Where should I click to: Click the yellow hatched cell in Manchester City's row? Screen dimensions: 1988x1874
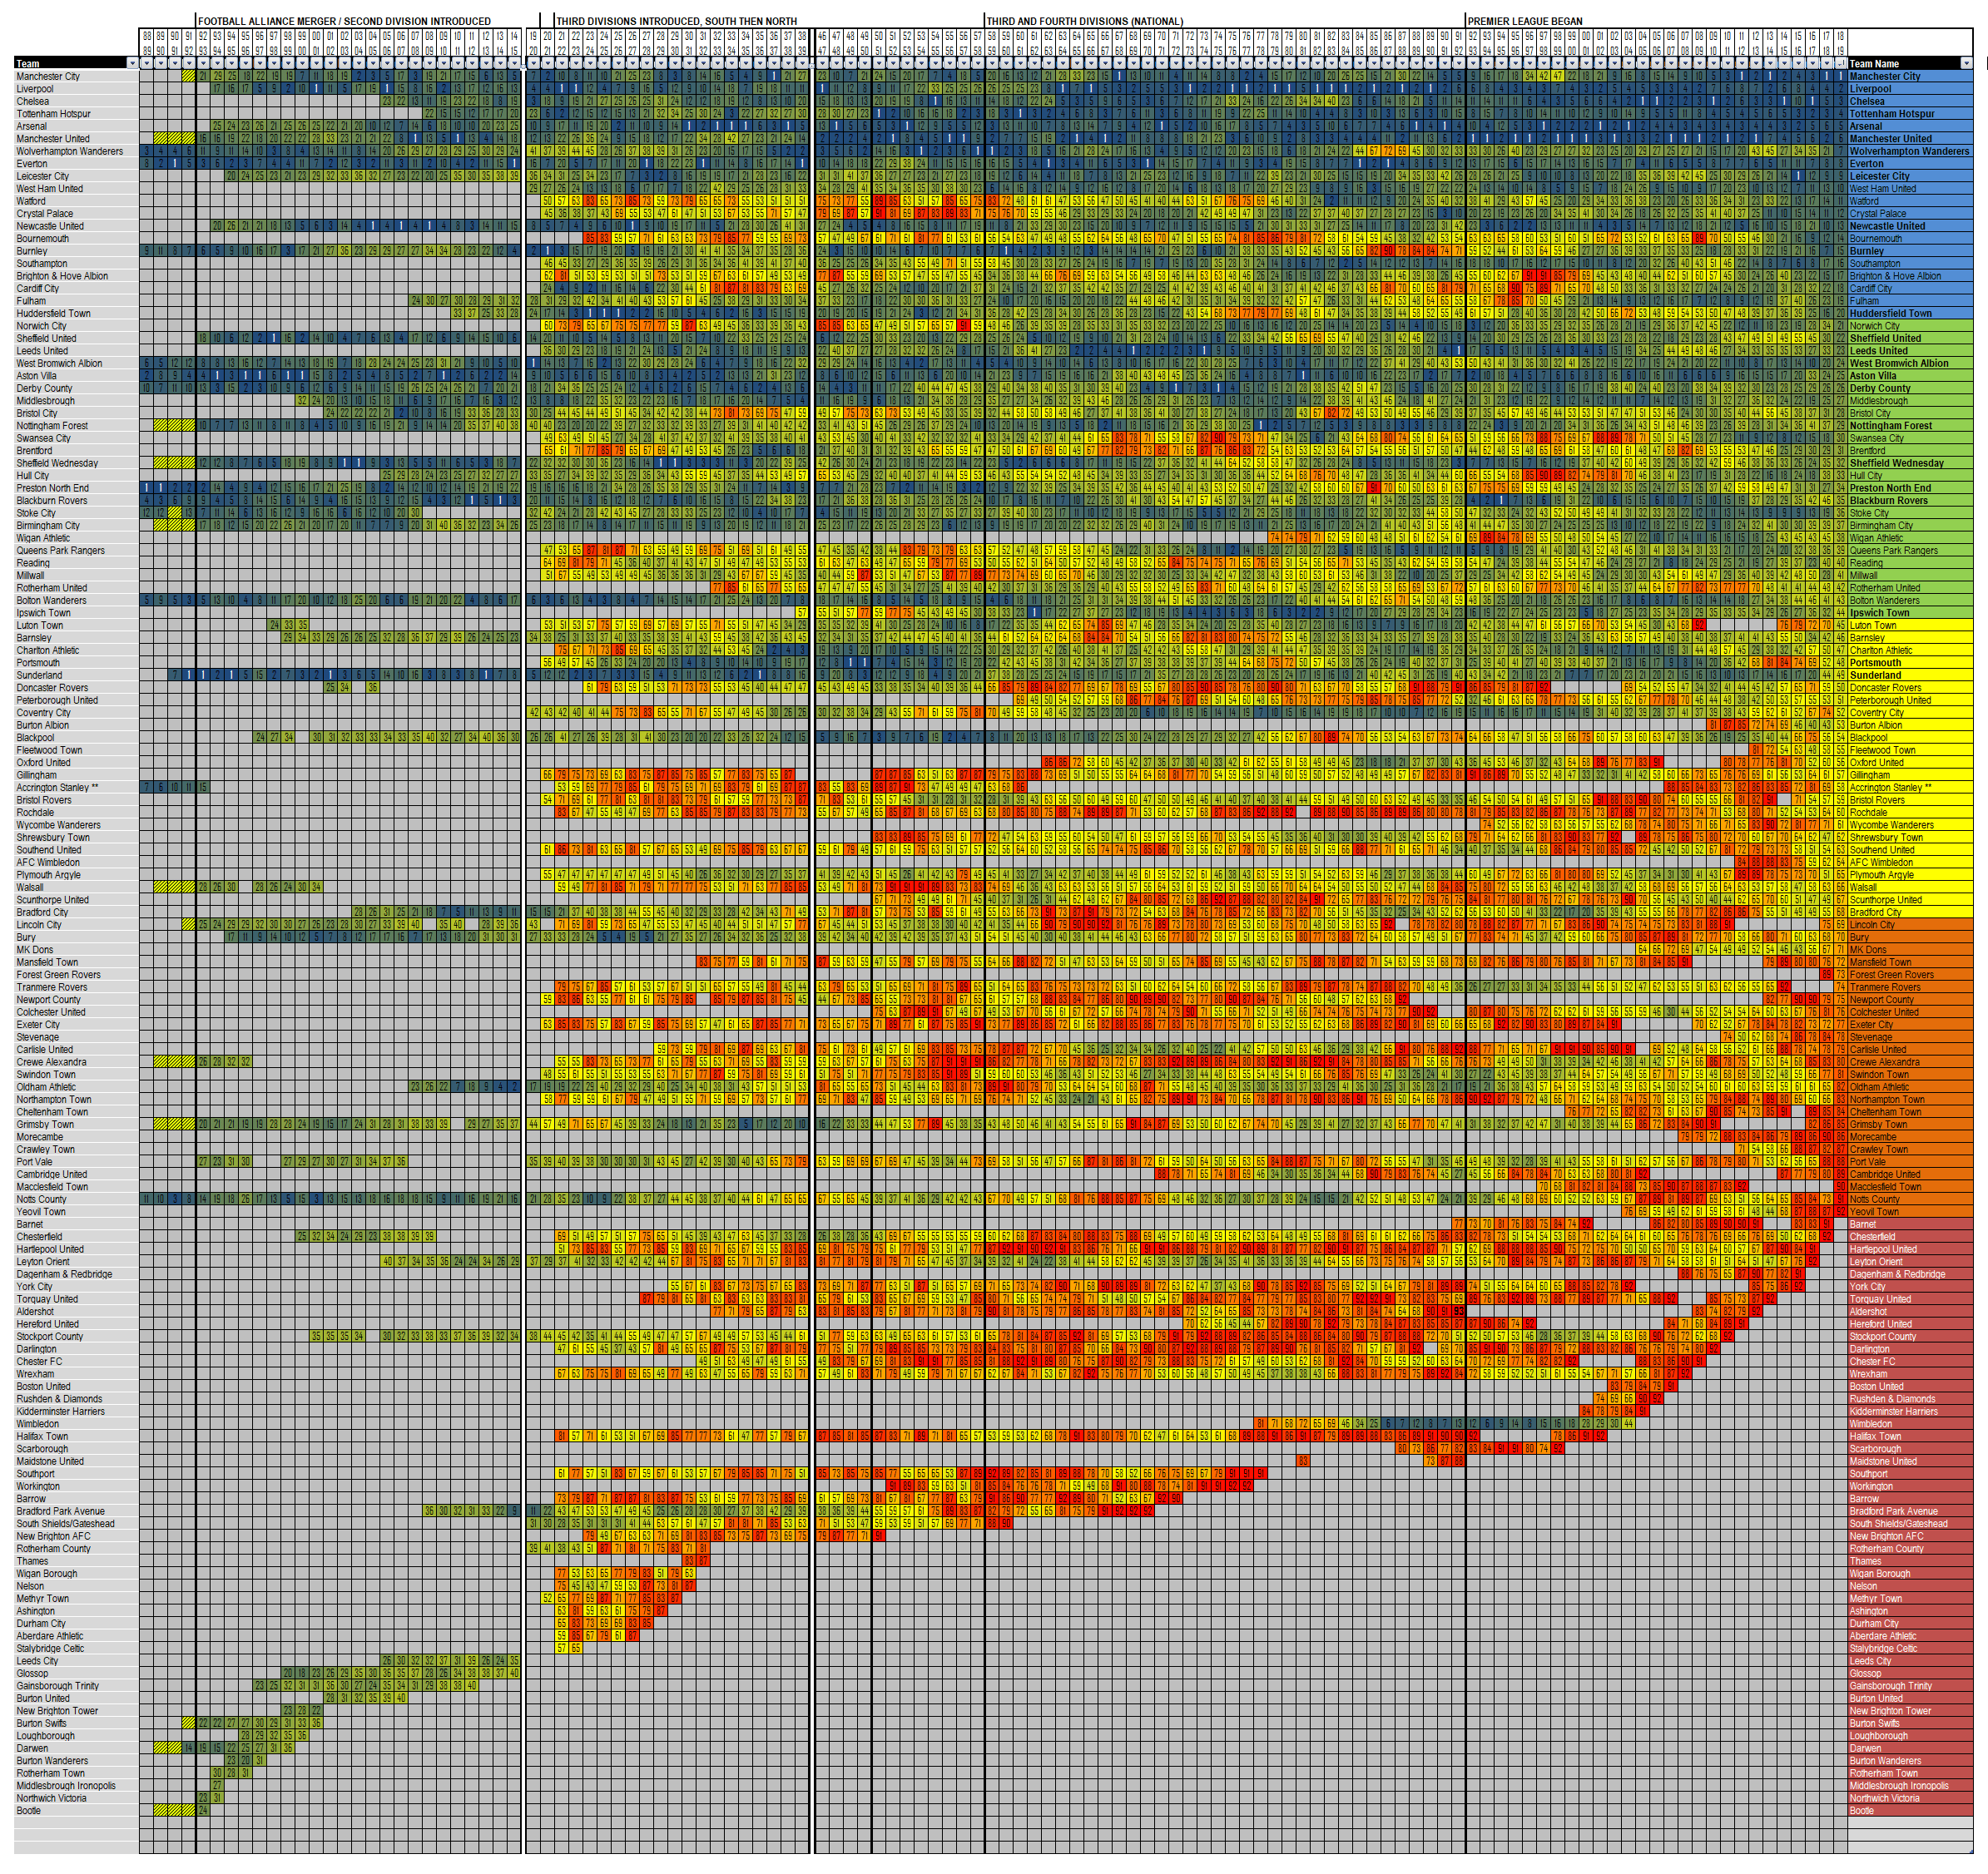point(189,75)
